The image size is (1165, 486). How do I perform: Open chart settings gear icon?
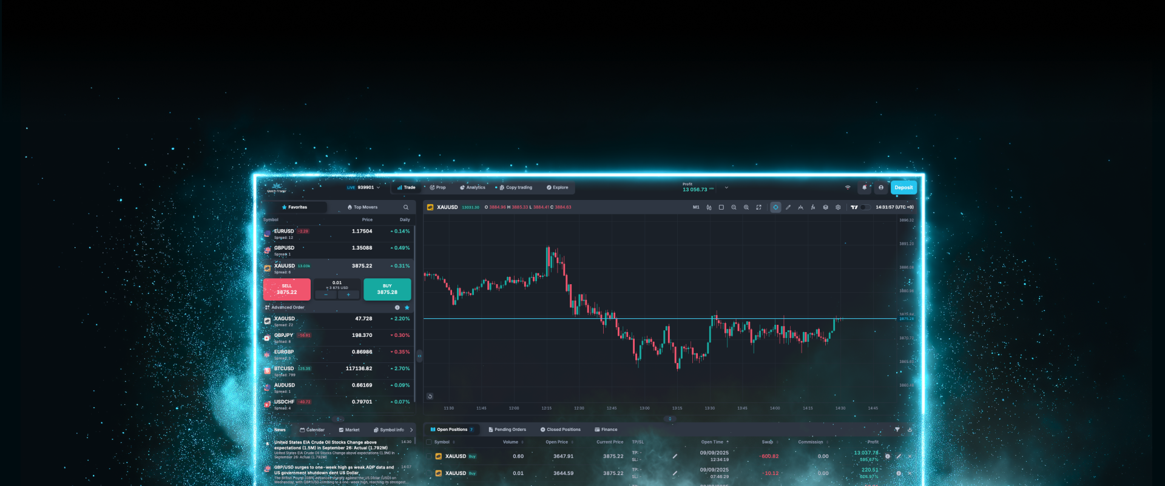838,207
